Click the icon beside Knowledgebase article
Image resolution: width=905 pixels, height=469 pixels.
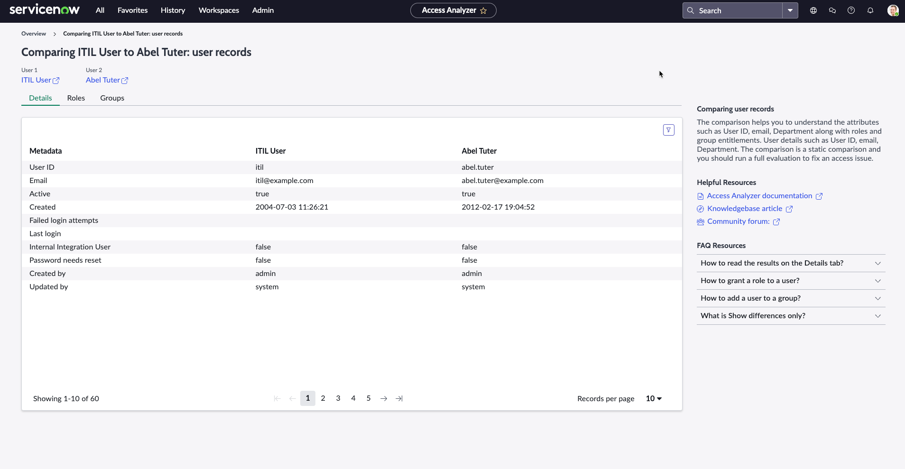coord(701,209)
